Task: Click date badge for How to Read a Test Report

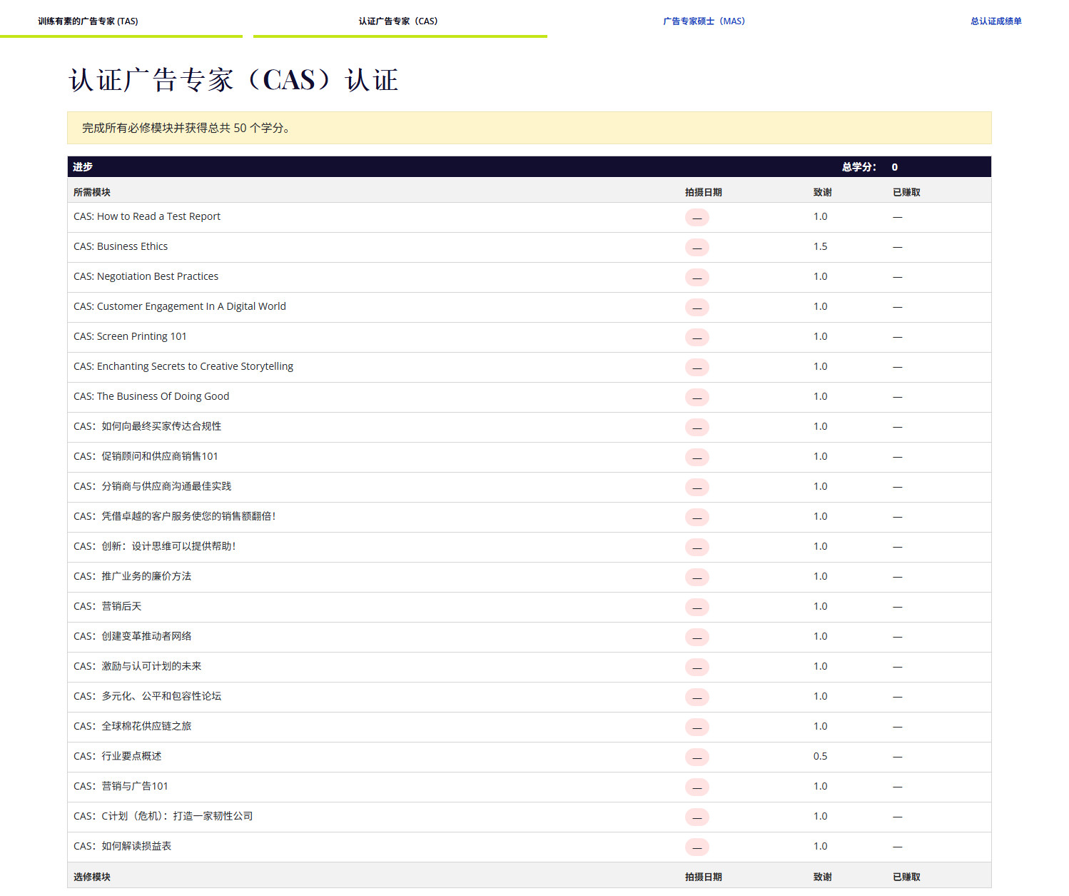Action: point(696,218)
